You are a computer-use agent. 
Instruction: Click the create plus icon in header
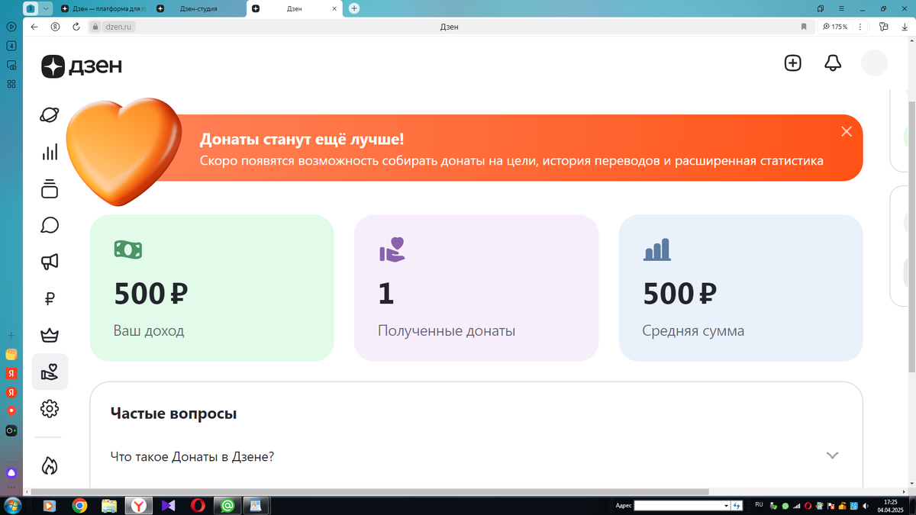(793, 63)
